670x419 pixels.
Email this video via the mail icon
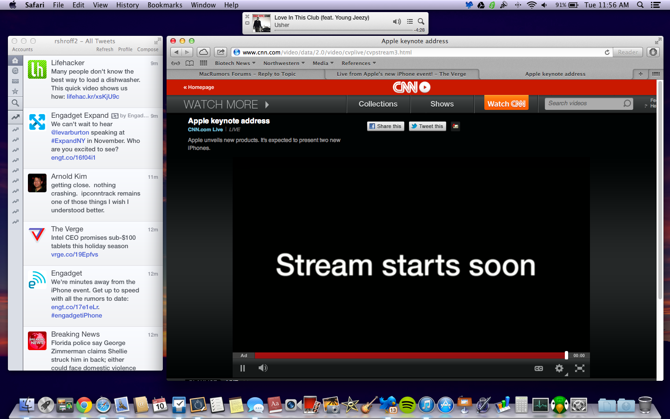coord(456,126)
